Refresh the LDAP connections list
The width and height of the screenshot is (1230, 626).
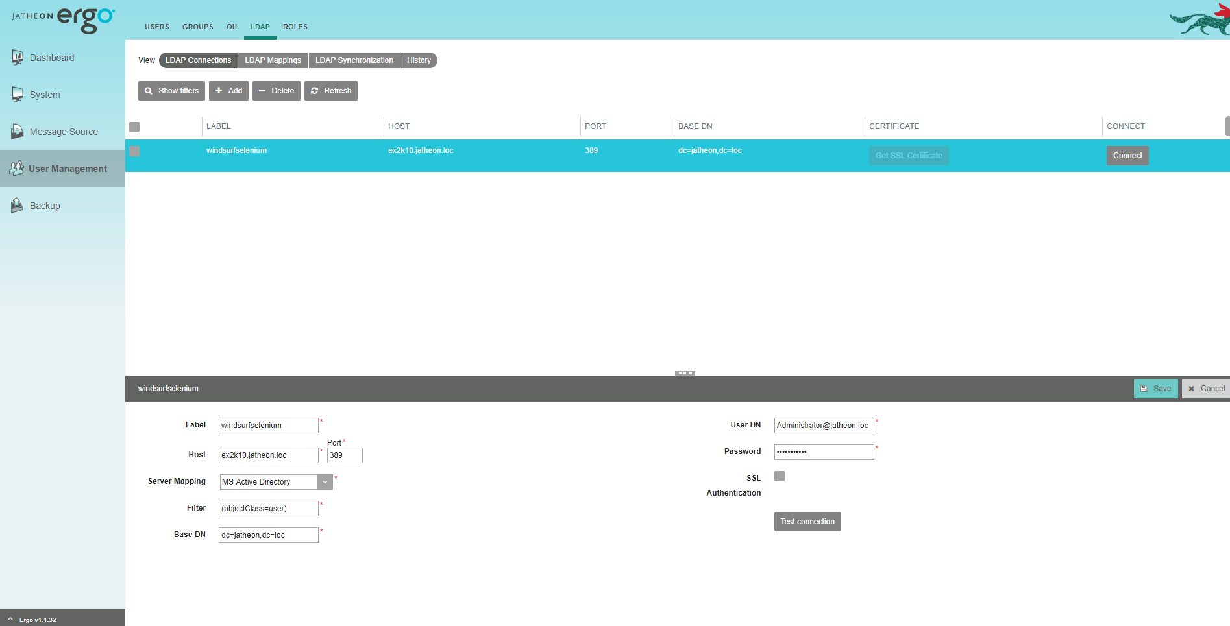(x=331, y=91)
